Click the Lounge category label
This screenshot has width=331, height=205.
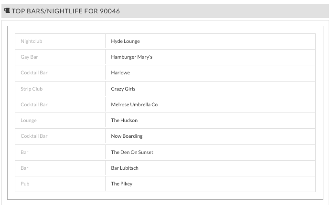(29, 120)
